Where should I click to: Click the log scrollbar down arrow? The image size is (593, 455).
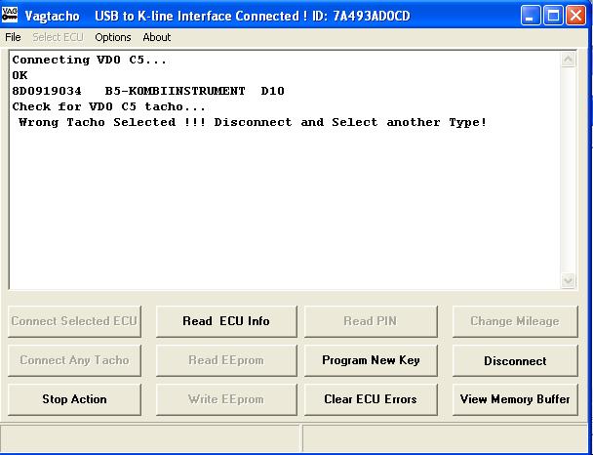pos(568,280)
